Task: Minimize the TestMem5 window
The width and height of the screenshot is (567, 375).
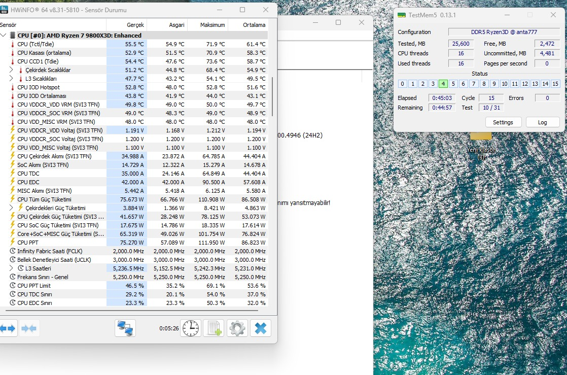Action: (507, 15)
